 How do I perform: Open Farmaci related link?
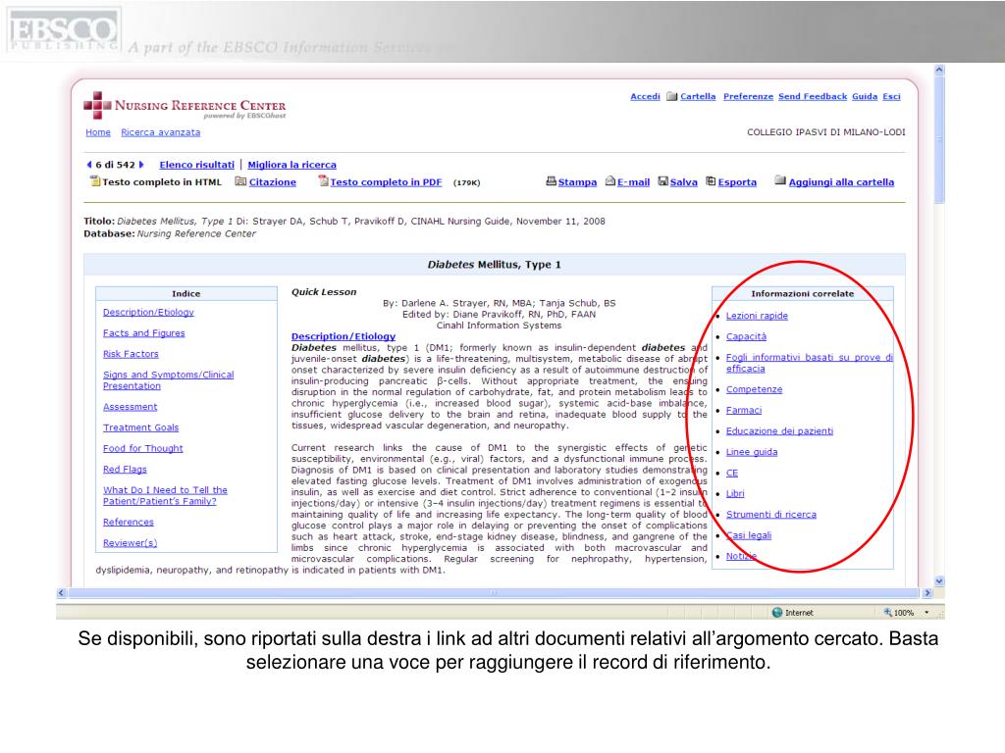pos(744,410)
